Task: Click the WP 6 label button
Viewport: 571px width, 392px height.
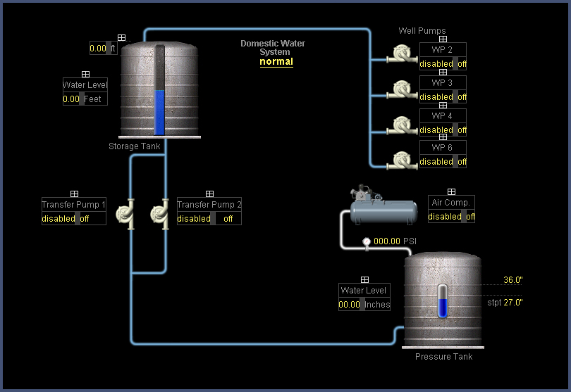Action: (442, 148)
